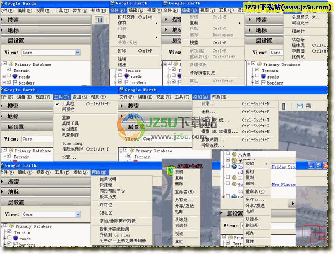The width and height of the screenshot is (335, 254).
Task: Select GPS跟踪 in the Tools menu
Action: pos(69,129)
